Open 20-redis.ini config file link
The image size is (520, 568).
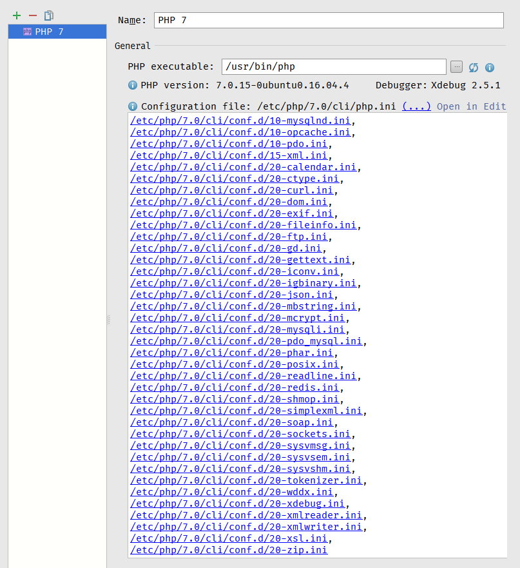tap(235, 387)
